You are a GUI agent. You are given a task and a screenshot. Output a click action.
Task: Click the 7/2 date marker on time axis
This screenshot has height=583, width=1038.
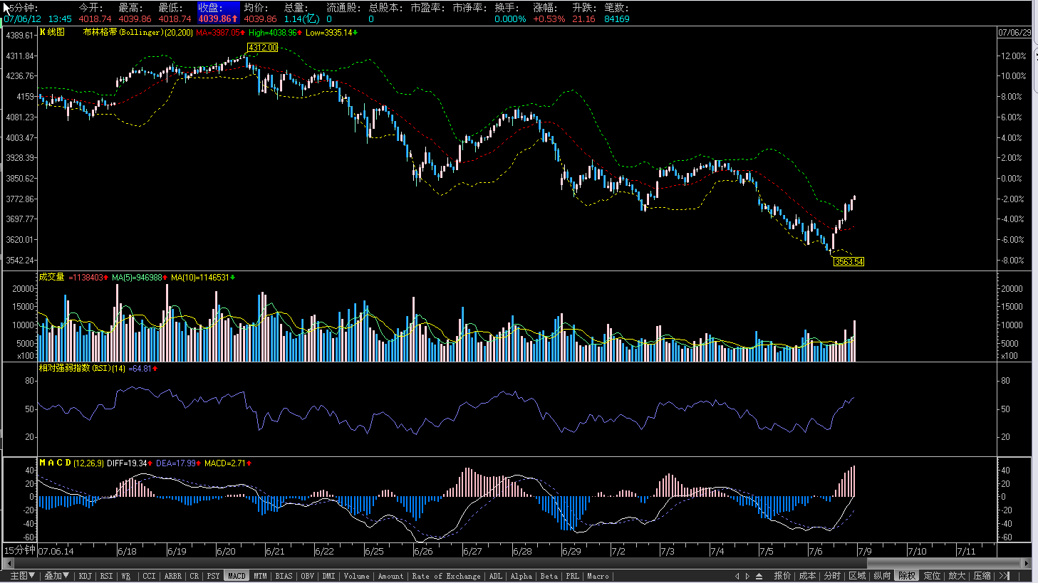(x=618, y=551)
